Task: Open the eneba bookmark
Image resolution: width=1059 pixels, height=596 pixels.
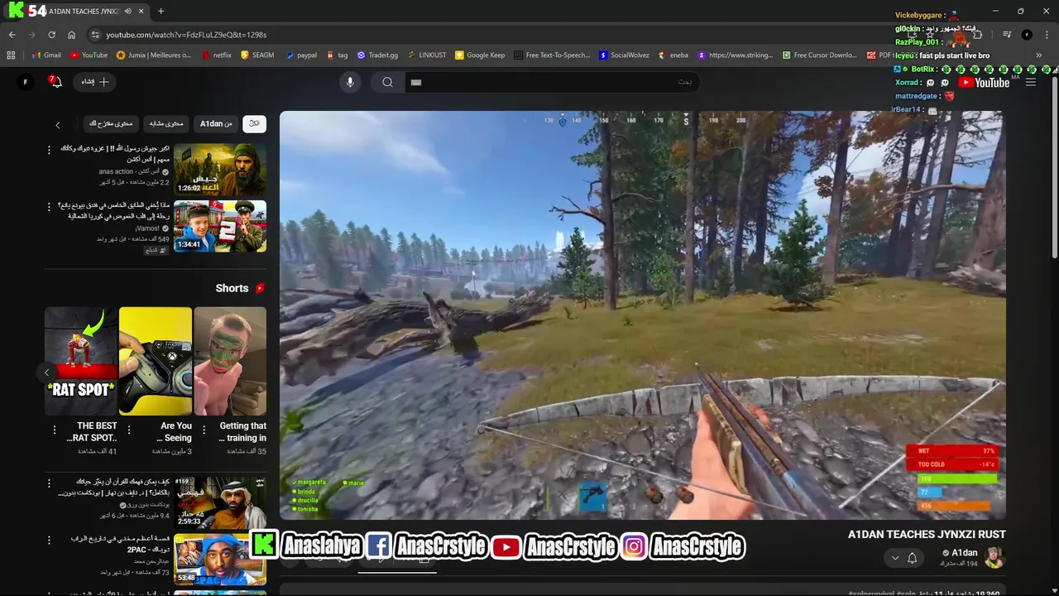Action: click(673, 55)
